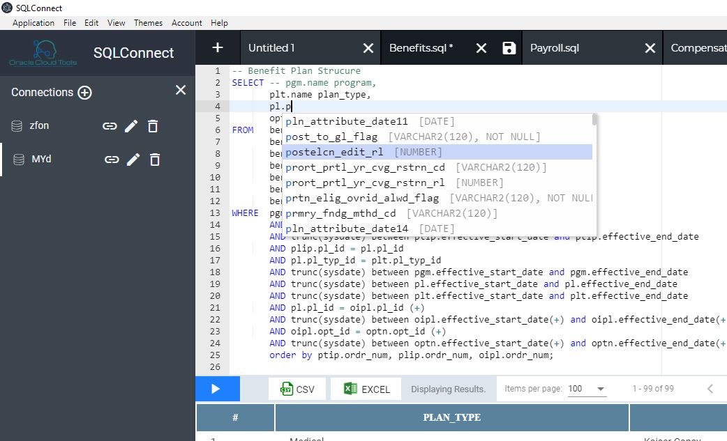Export results to EXCEL
The height and width of the screenshot is (441, 727).
pos(366,389)
